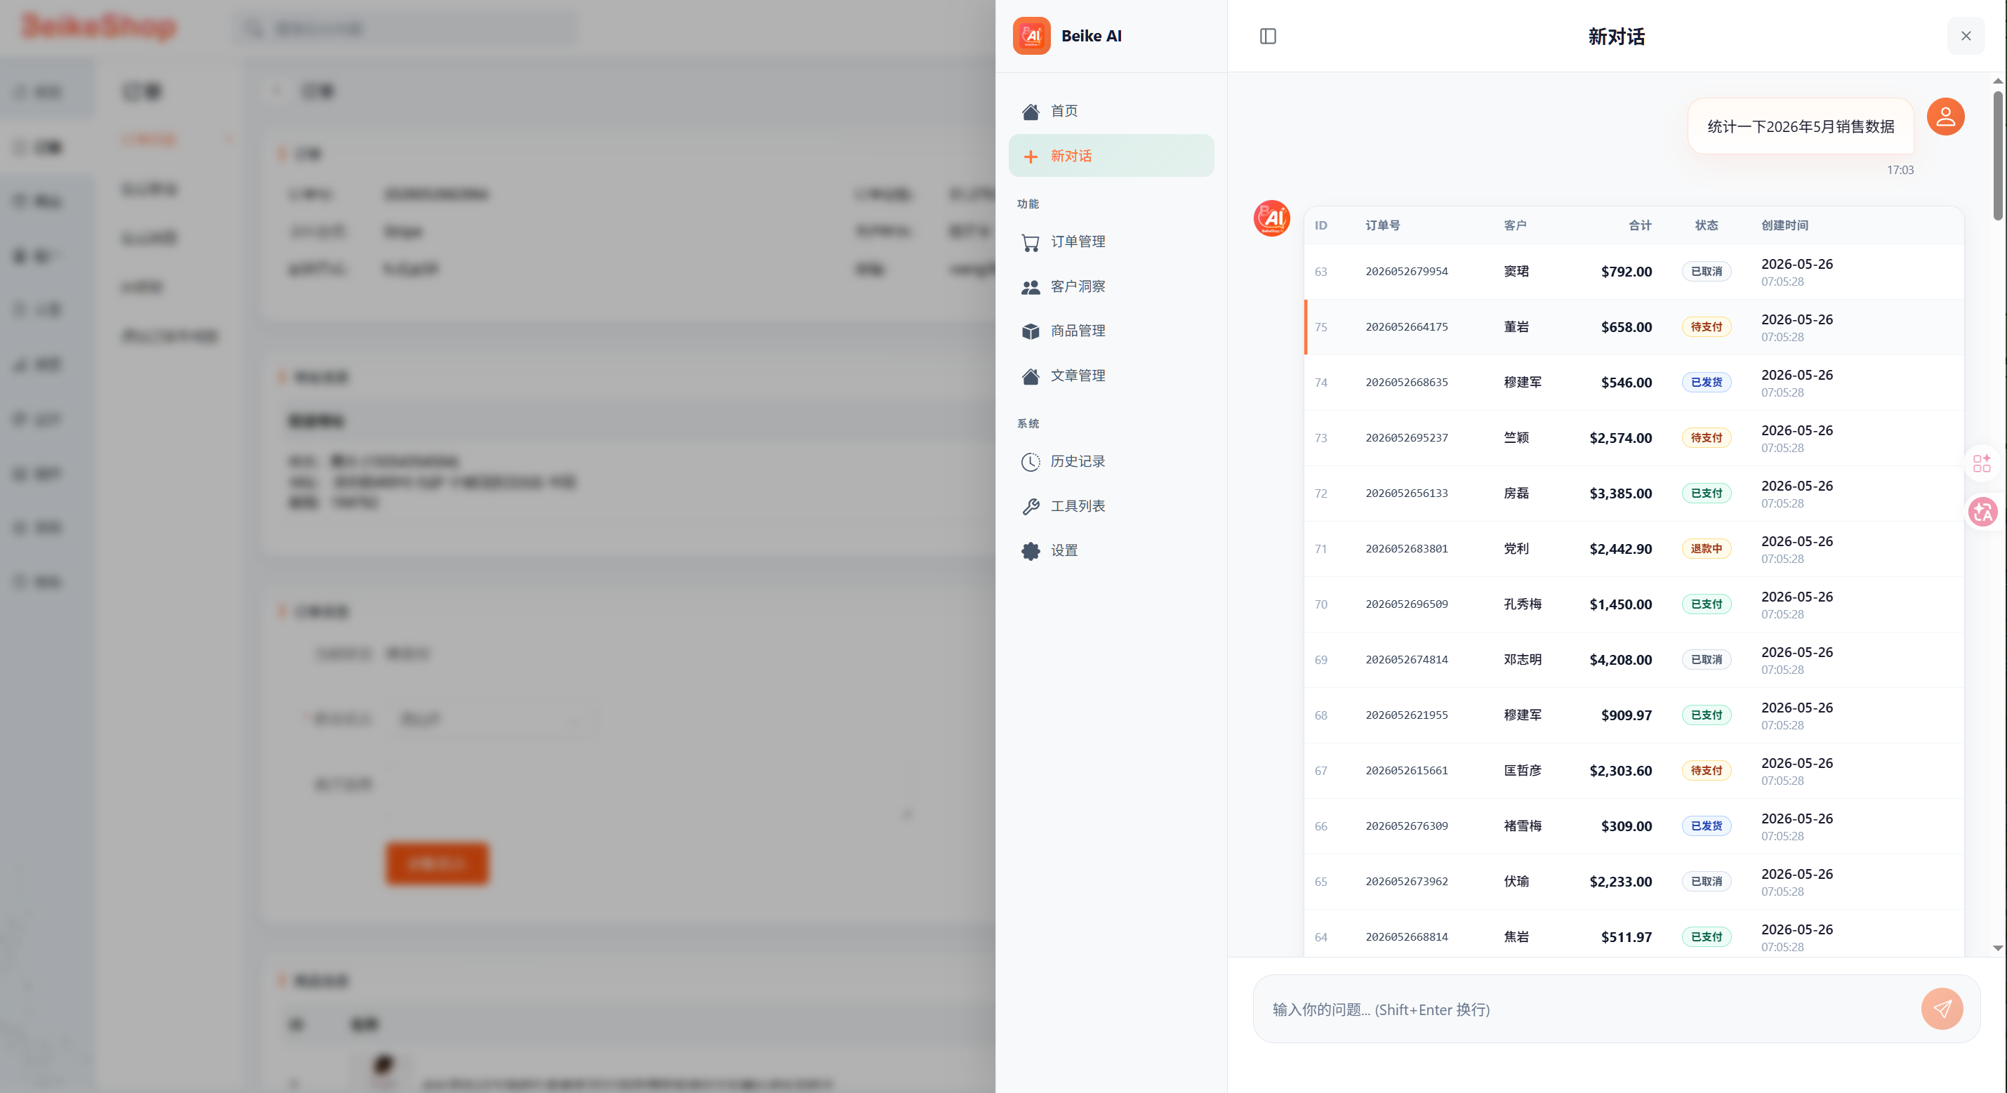Click customer name 伏瑜

click(x=1516, y=880)
